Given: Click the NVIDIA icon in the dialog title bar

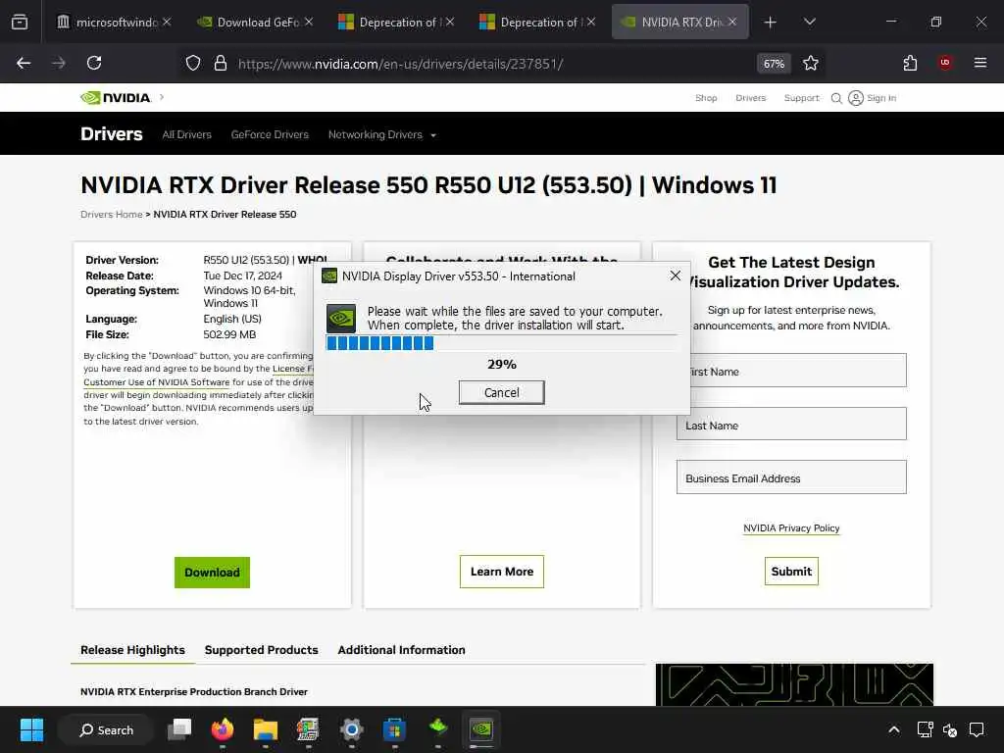Looking at the screenshot, I should pyautogui.click(x=329, y=276).
